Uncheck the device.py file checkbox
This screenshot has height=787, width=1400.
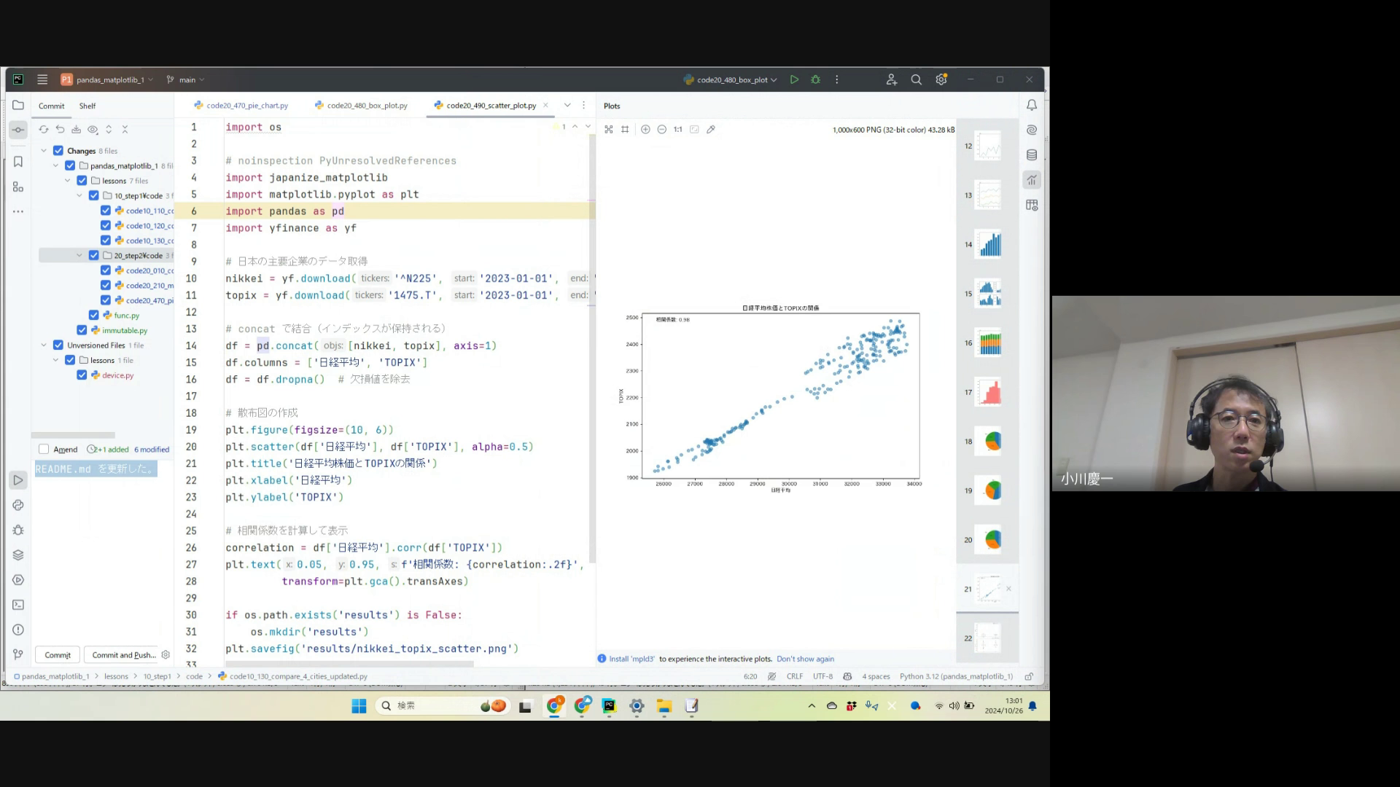point(82,375)
